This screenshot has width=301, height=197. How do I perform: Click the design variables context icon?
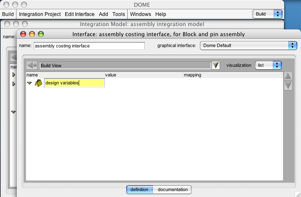(38, 83)
